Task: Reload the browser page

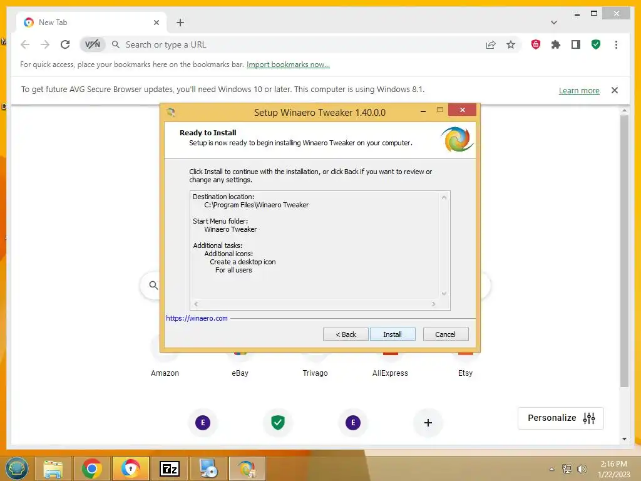Action: pos(65,44)
